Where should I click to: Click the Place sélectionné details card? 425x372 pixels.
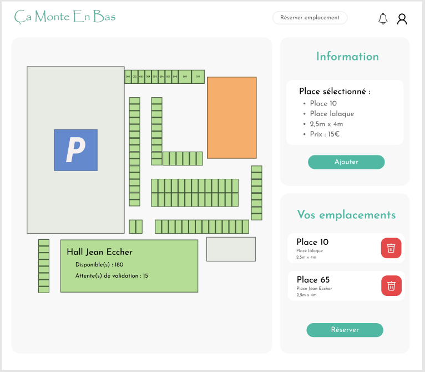point(345,113)
